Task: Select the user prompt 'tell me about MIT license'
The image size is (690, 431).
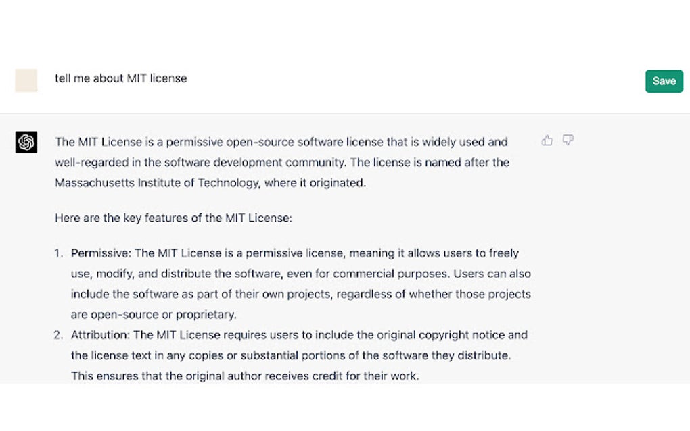Action: click(120, 78)
